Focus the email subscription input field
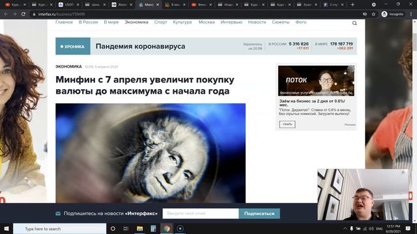The height and width of the screenshot is (234, 417). click(x=201, y=213)
